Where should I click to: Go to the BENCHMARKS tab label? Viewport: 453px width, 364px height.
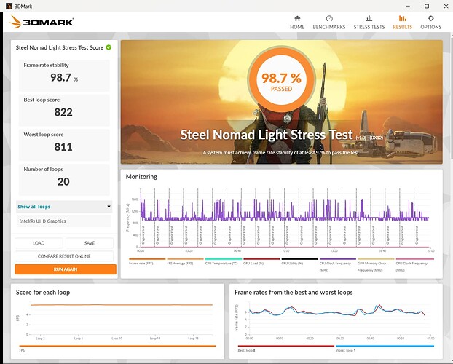329,27
